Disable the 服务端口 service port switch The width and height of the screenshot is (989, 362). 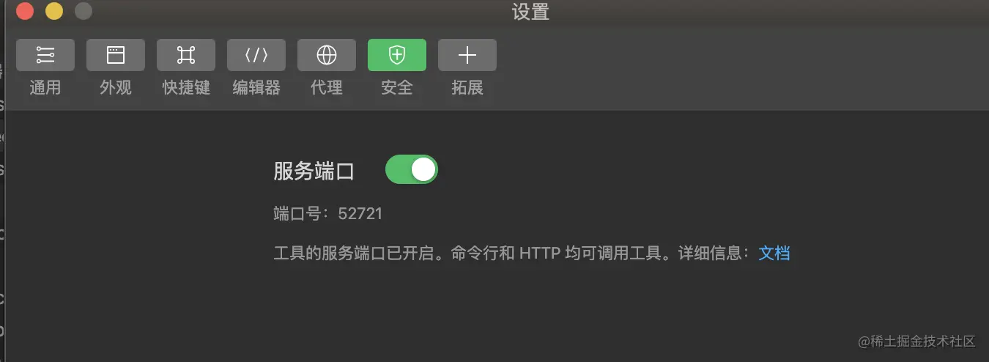click(x=412, y=169)
